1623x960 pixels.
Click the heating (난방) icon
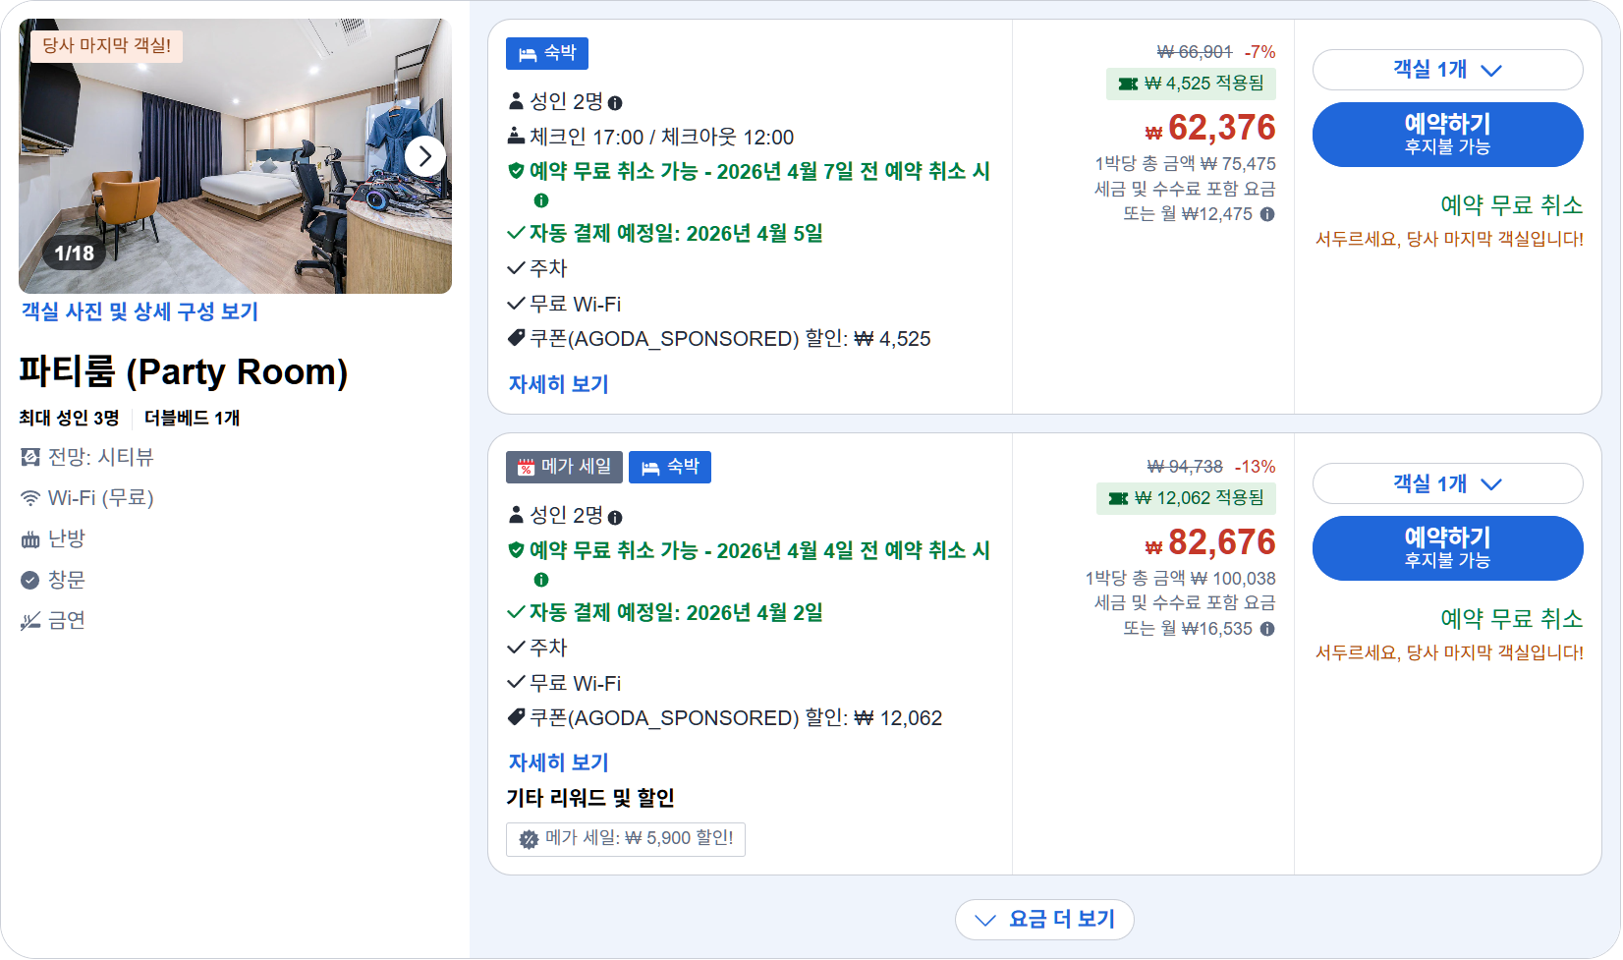coord(30,538)
